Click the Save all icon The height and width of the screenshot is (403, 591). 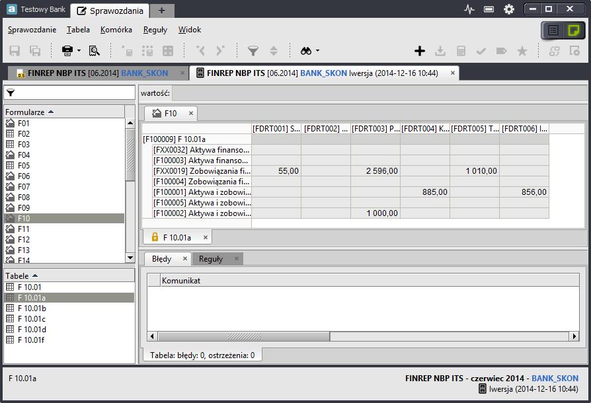(x=35, y=51)
